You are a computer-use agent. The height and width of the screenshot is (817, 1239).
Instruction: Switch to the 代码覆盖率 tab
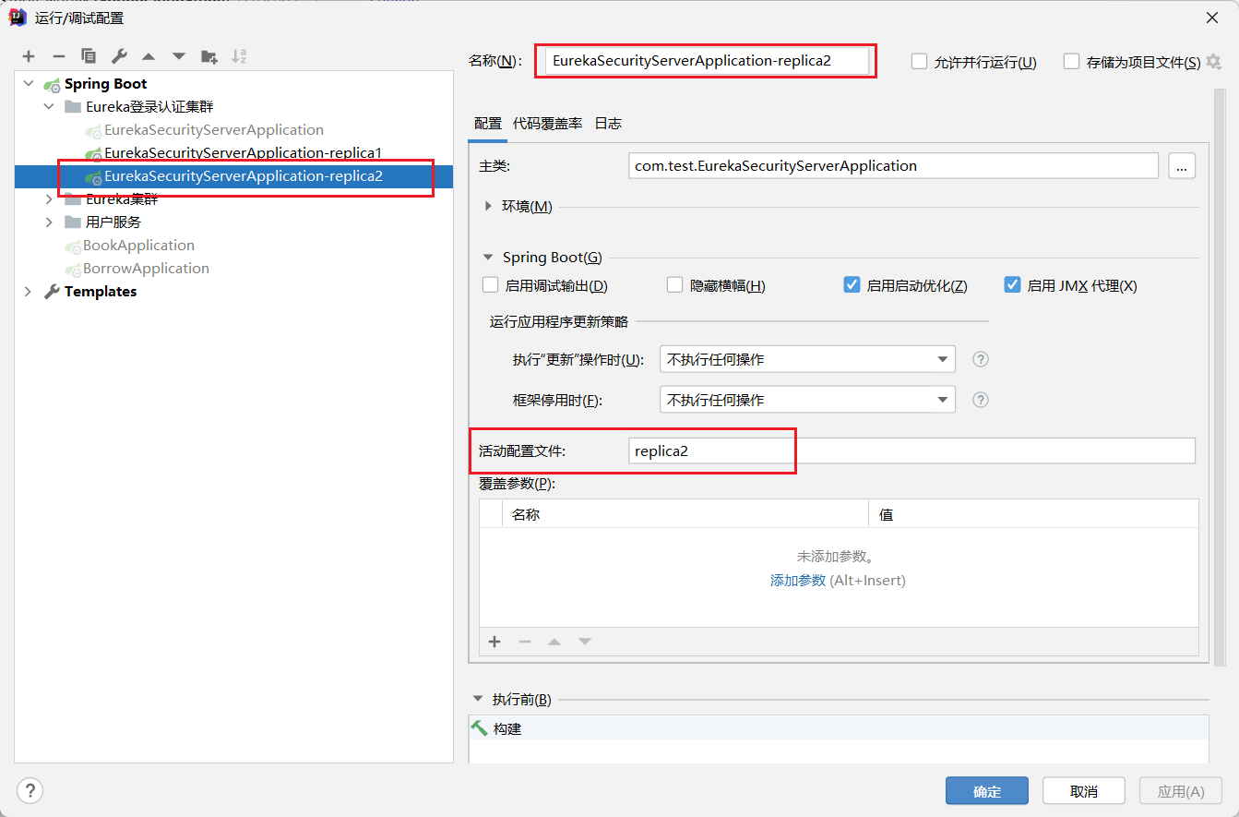[548, 124]
